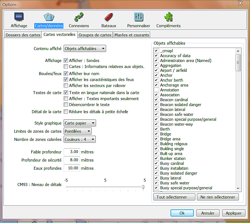The image size is (250, 223).
Task: Select 'Building religous' list entry text
Action: coord(174,144)
